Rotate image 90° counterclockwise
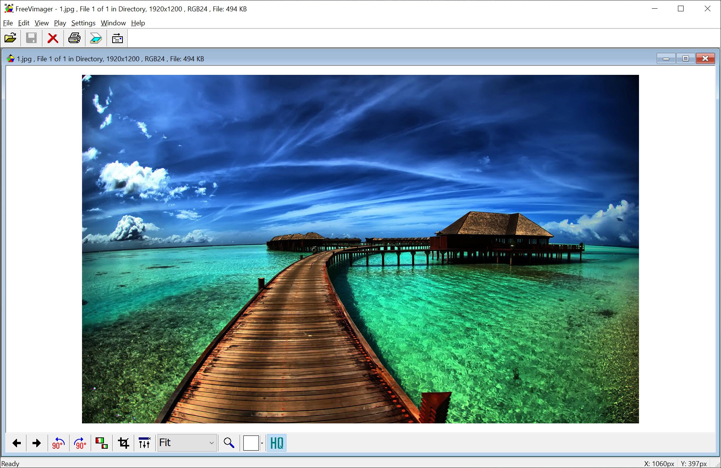The width and height of the screenshot is (721, 468). (x=58, y=443)
